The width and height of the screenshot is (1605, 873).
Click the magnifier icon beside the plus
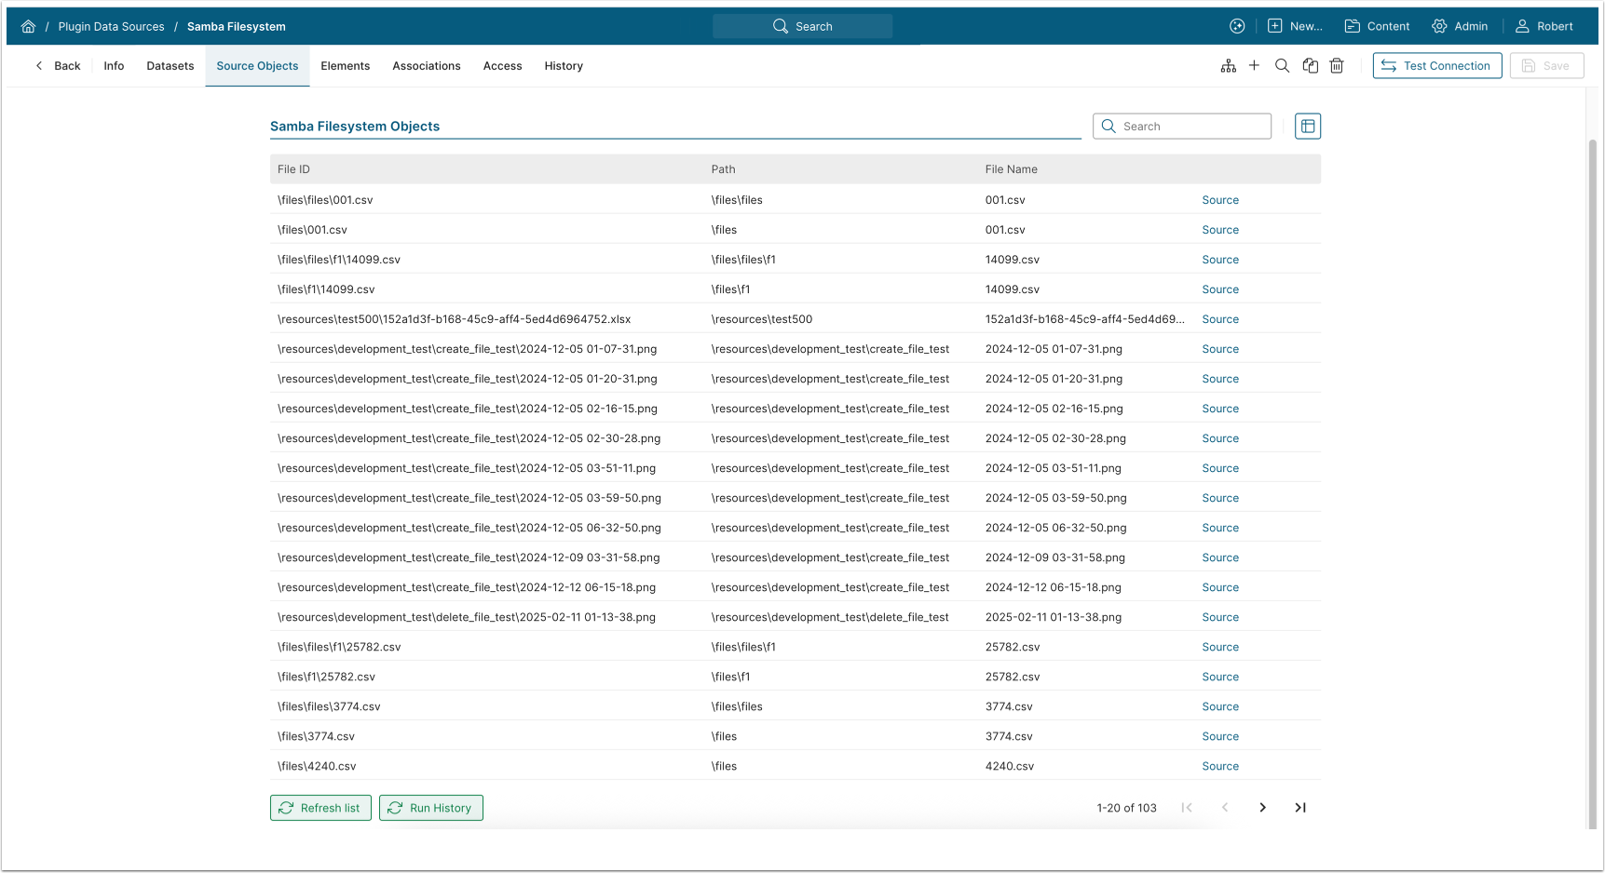(1282, 66)
